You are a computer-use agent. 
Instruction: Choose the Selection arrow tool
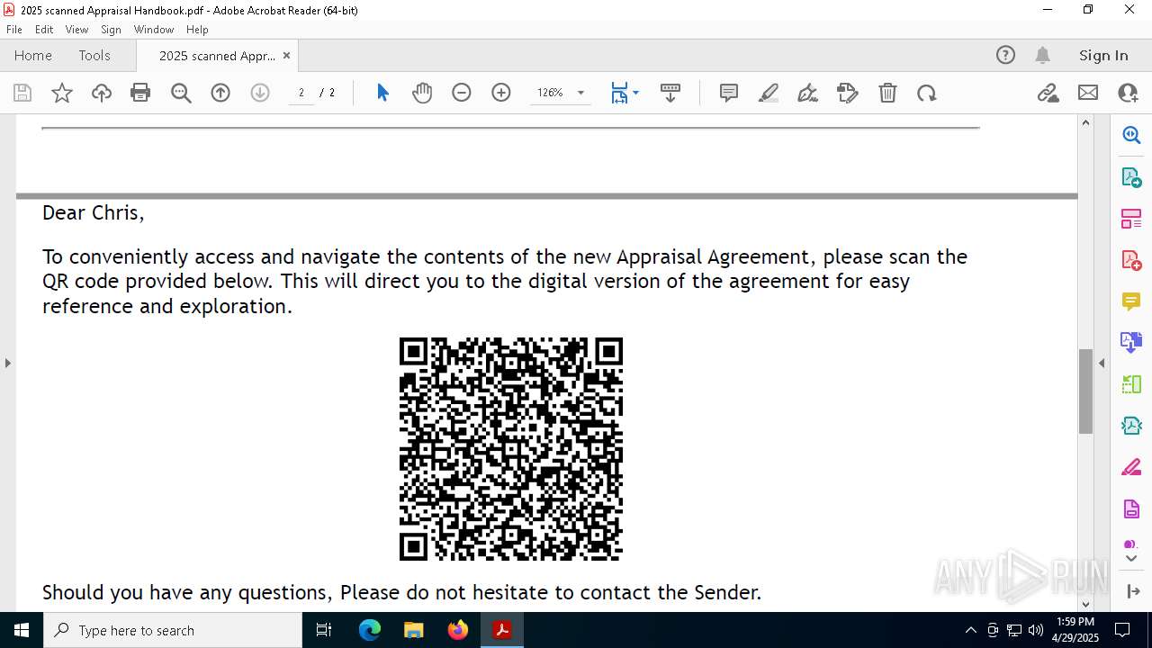point(382,93)
